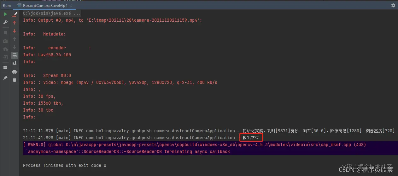Viewport: 398px width, 176px height.
Task: Toggle Scroll to End of console
Action: tap(15, 63)
